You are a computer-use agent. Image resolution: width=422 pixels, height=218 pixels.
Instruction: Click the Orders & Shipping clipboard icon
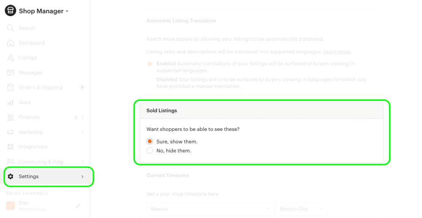point(10,87)
